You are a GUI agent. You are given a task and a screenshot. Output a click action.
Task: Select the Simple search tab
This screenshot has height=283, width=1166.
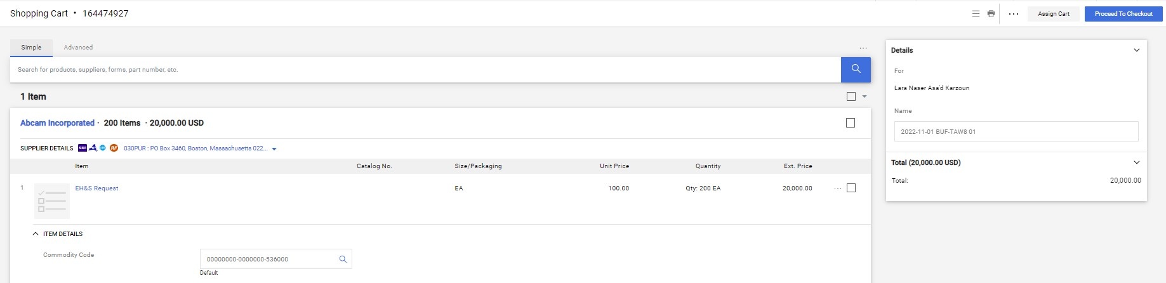[31, 48]
